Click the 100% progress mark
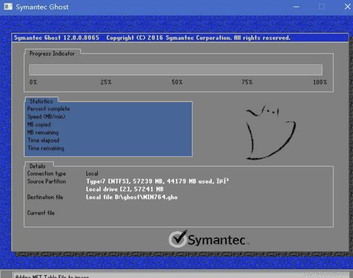 point(320,82)
